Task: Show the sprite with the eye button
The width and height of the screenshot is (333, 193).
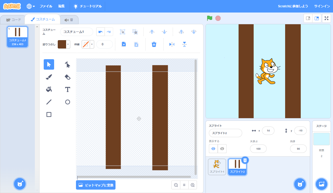Action: tap(213, 149)
